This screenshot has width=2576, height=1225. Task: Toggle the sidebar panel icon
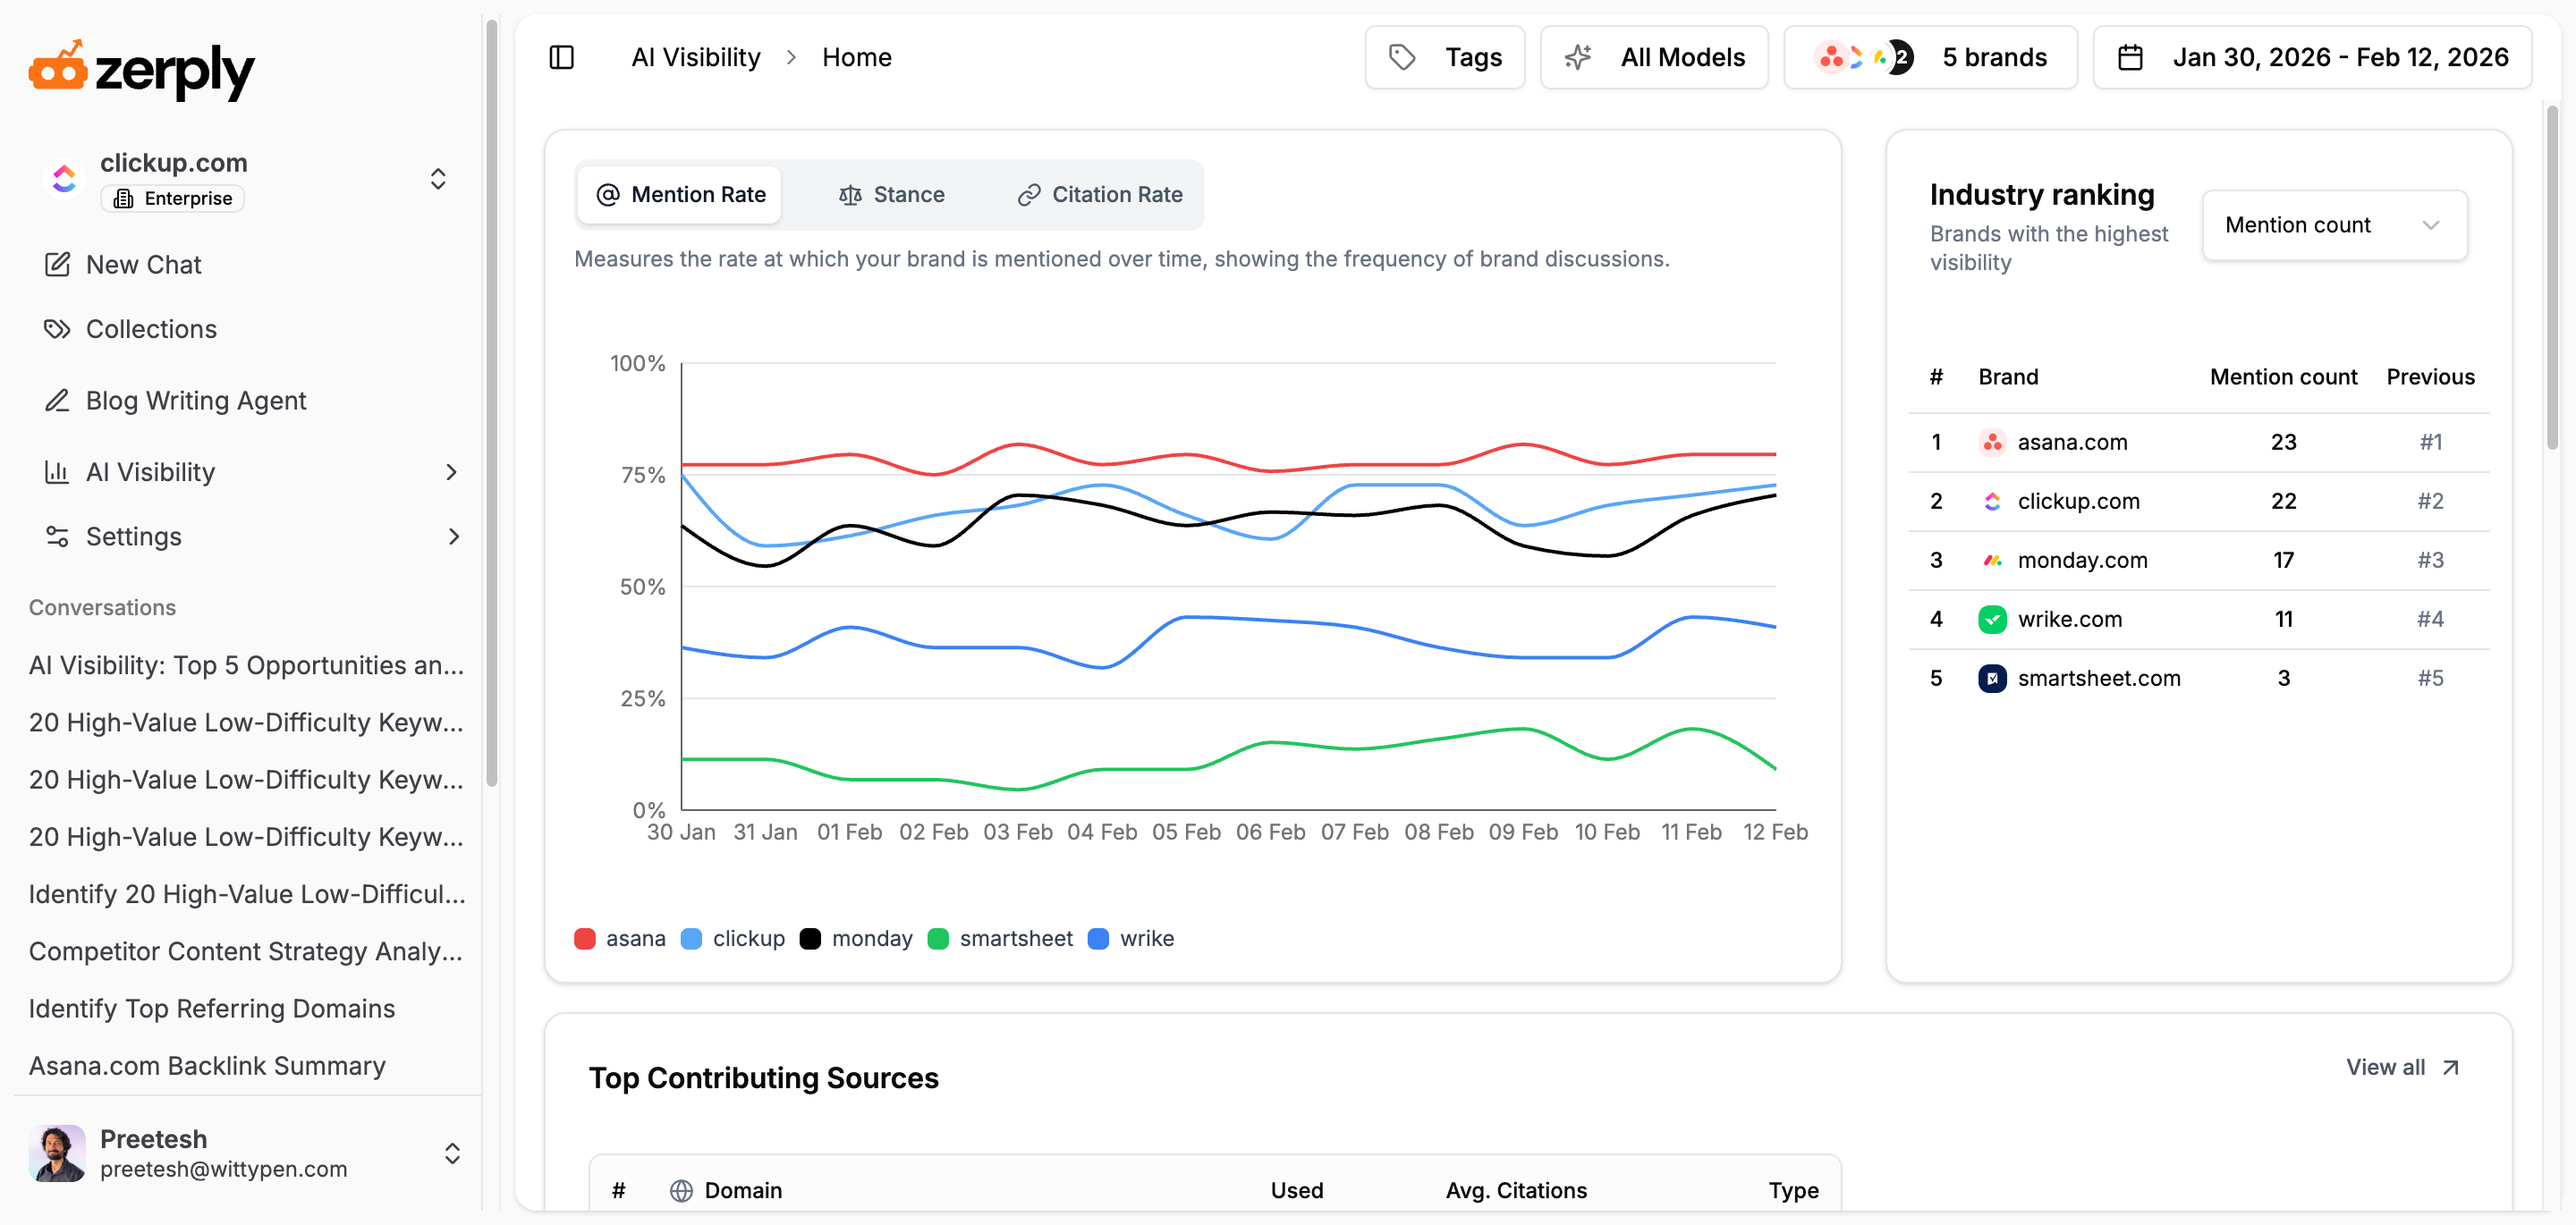click(561, 57)
